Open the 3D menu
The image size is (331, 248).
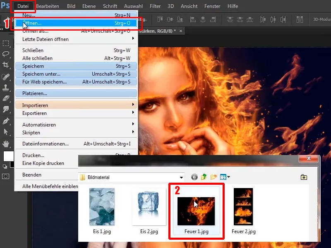pos(170,6)
